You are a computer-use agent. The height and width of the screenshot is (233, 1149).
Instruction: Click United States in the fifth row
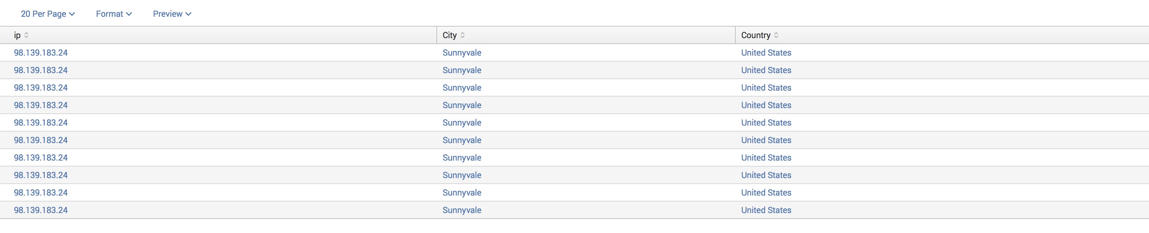766,123
